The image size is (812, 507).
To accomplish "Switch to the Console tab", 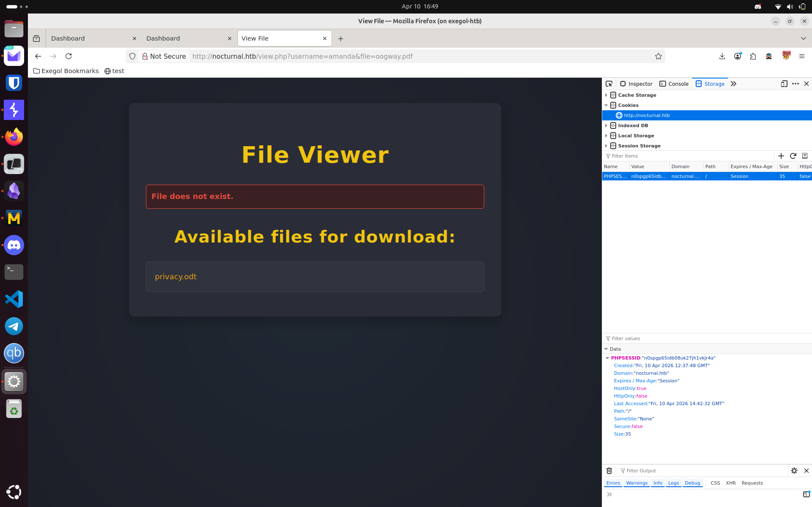I will tap(674, 84).
